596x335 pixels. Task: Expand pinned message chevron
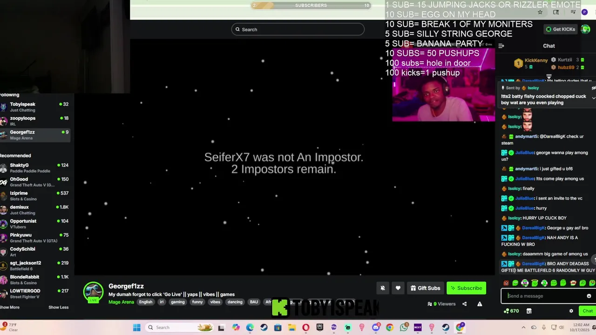tap(594, 98)
